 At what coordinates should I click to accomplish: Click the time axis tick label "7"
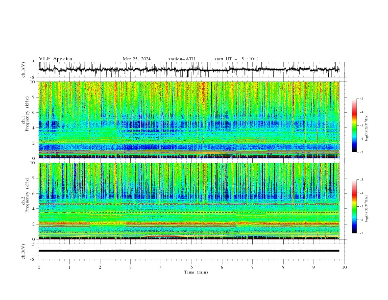tap(253, 267)
